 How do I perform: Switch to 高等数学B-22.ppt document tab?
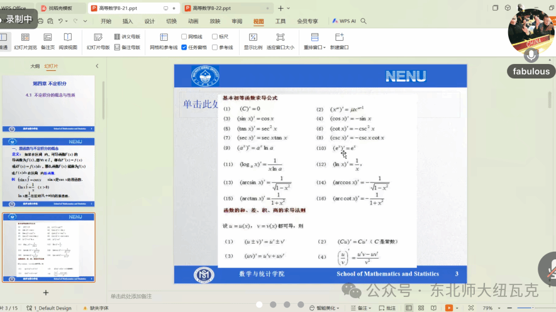point(227,8)
